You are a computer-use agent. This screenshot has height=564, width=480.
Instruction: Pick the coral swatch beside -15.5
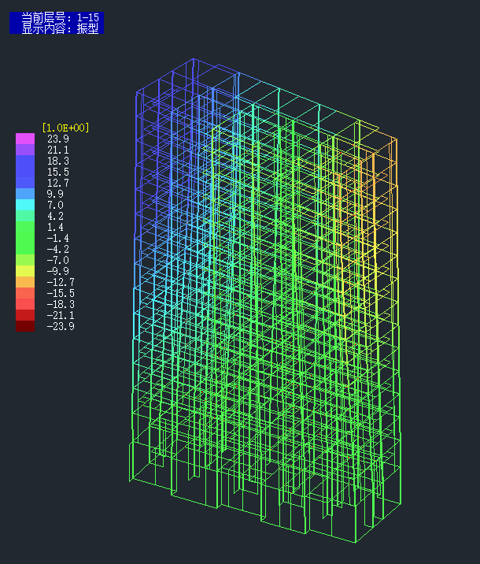[x=25, y=293]
